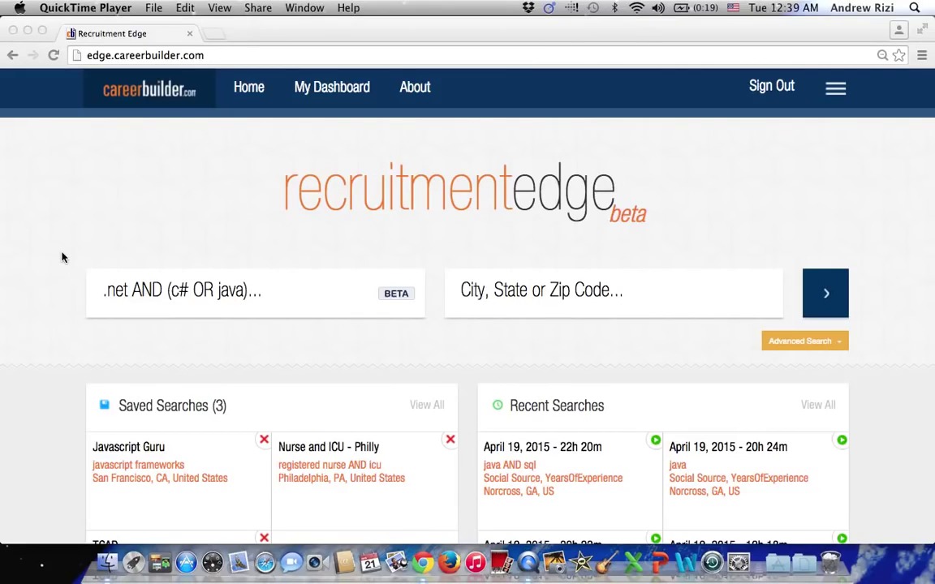The width and height of the screenshot is (935, 584).
Task: Click Sign Out
Action: (x=771, y=86)
